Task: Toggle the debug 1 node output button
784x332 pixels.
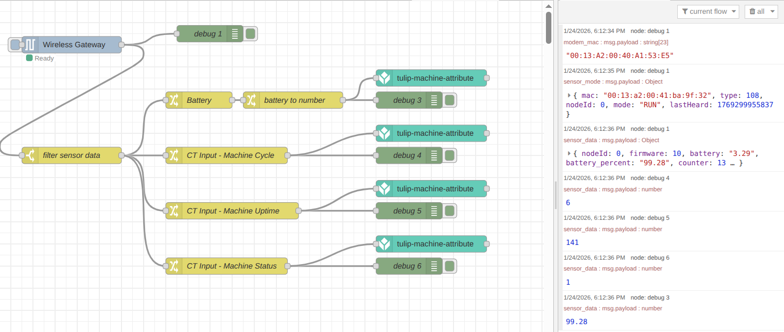Action: point(251,34)
